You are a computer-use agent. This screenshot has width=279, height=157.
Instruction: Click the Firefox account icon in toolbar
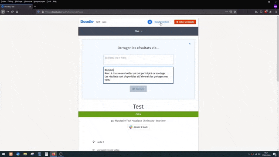click(x=270, y=12)
